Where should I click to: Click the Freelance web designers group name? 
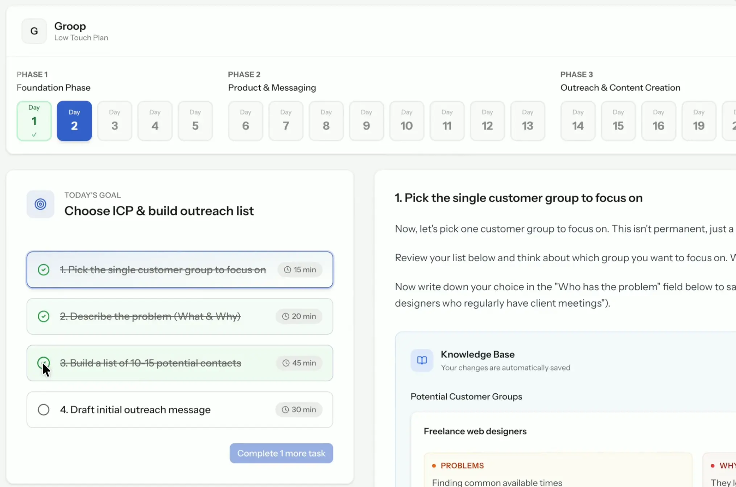tap(475, 431)
